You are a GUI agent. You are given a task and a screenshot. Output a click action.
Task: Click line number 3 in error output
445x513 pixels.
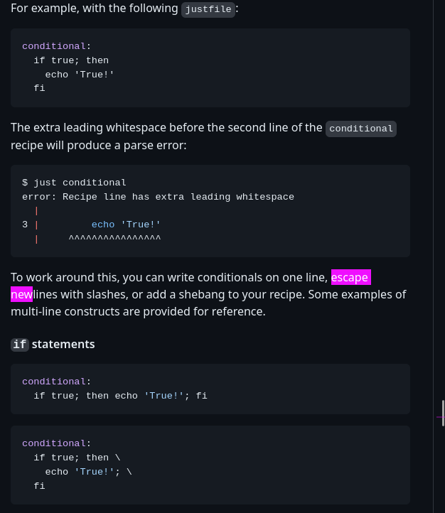[x=25, y=225]
